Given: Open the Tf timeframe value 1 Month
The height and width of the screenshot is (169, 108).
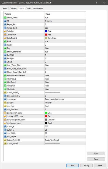Looking at the screenshot, I should pos(65,21).
